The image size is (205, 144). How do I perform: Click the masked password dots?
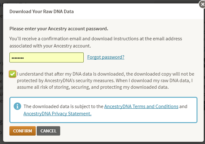click(18, 58)
